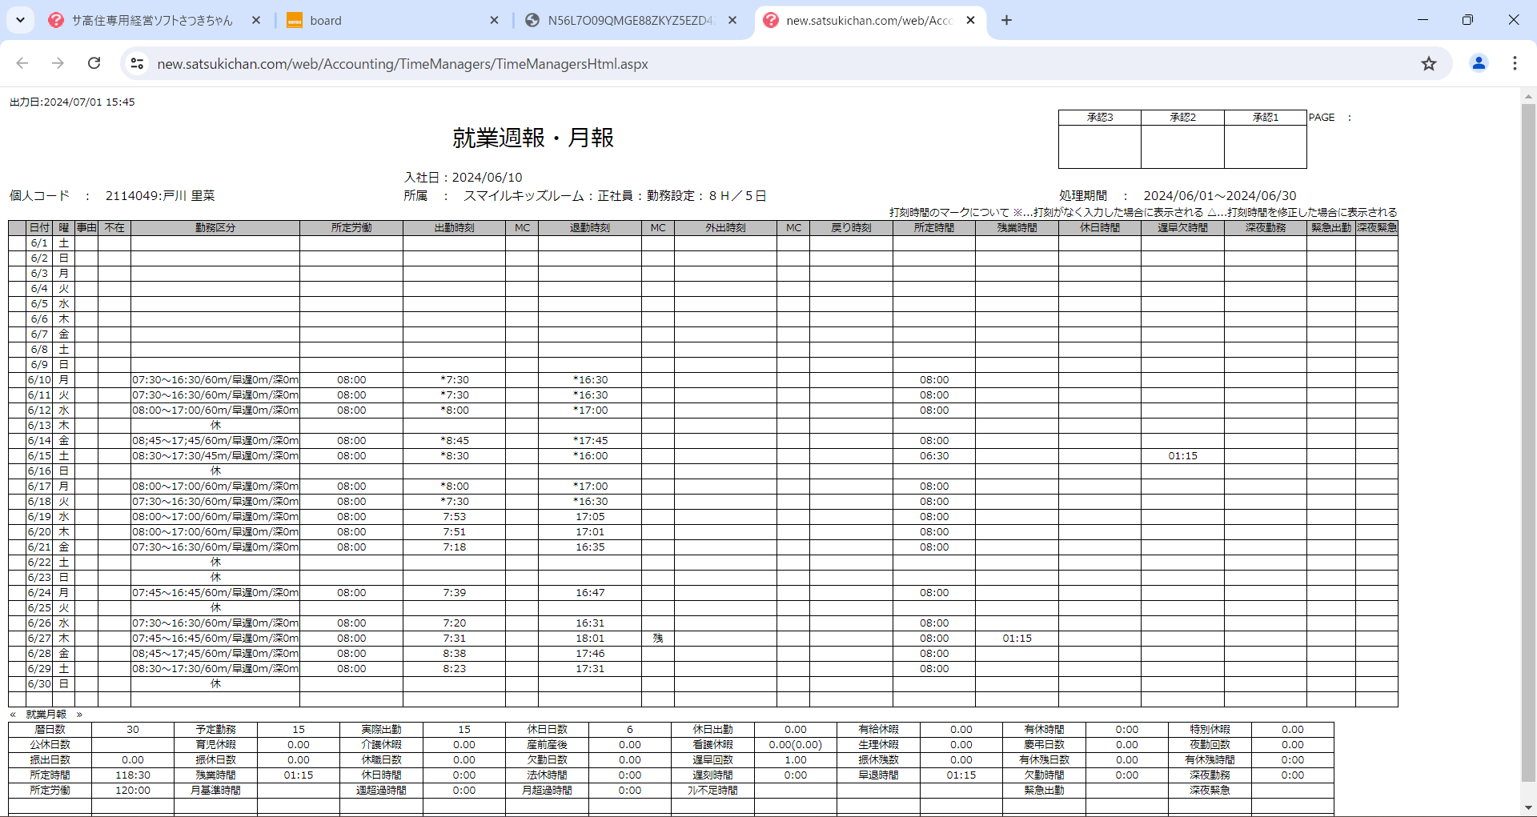Open the Chrome three-dot menu
Viewport: 1537px width, 817px height.
click(x=1515, y=63)
